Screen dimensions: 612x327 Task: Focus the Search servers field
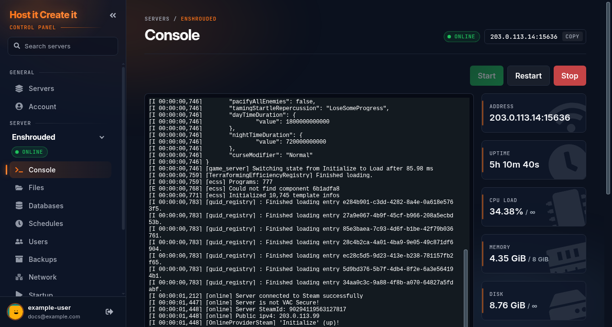(x=63, y=46)
